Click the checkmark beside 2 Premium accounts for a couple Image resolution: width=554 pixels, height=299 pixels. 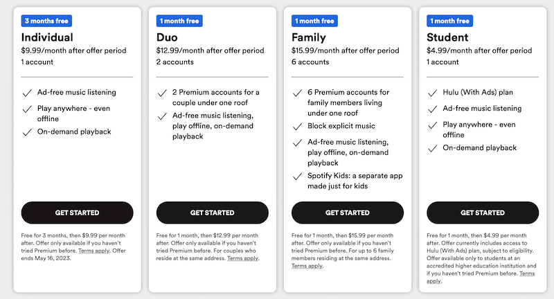tap(162, 92)
